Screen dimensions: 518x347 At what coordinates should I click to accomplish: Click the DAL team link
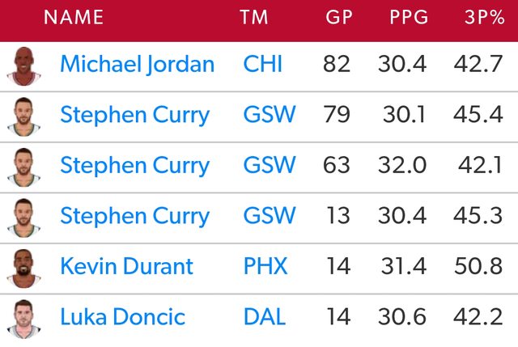click(264, 317)
